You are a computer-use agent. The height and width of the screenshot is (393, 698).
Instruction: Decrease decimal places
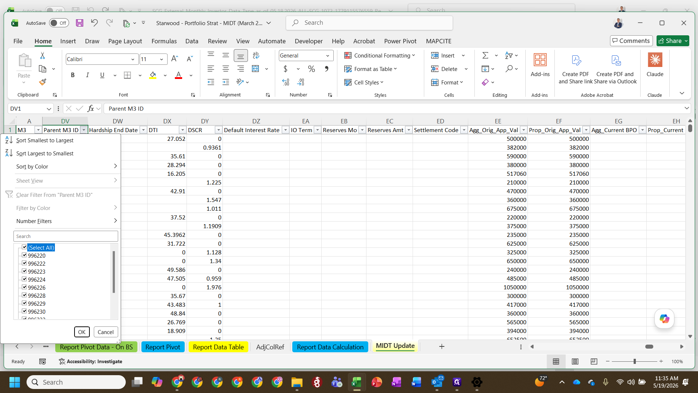[x=301, y=82]
